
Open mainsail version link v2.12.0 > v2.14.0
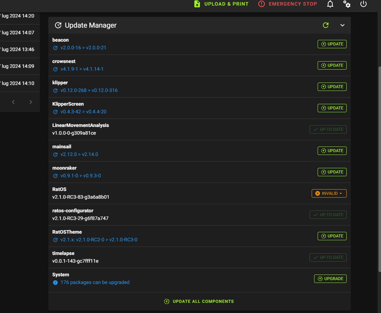79,155
